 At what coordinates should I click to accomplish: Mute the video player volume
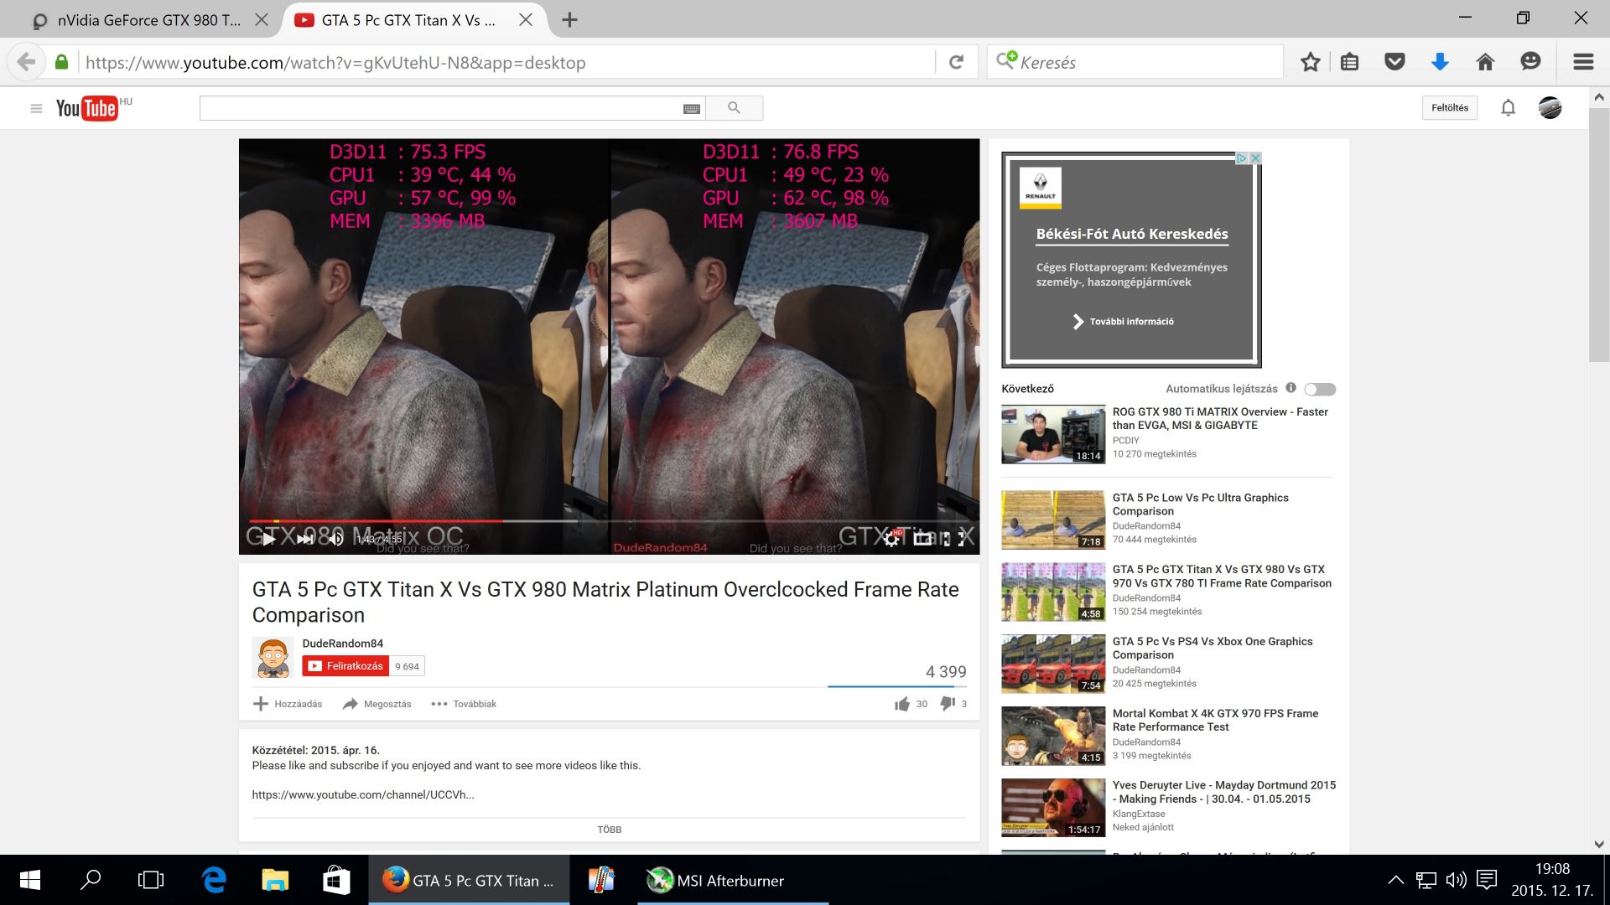tap(335, 539)
